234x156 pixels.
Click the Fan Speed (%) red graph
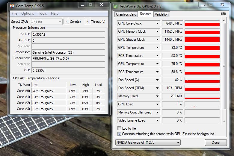(202, 80)
